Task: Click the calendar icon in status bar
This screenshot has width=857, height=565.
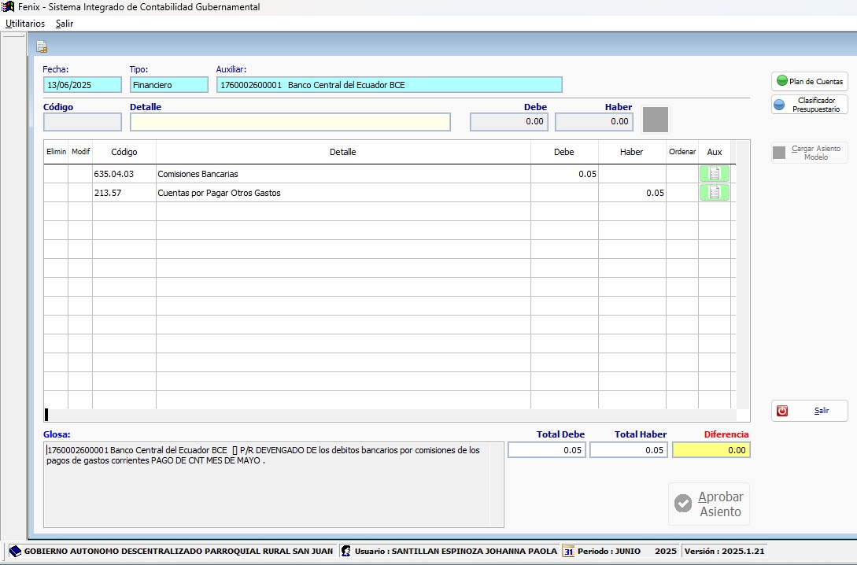Action: (x=568, y=551)
